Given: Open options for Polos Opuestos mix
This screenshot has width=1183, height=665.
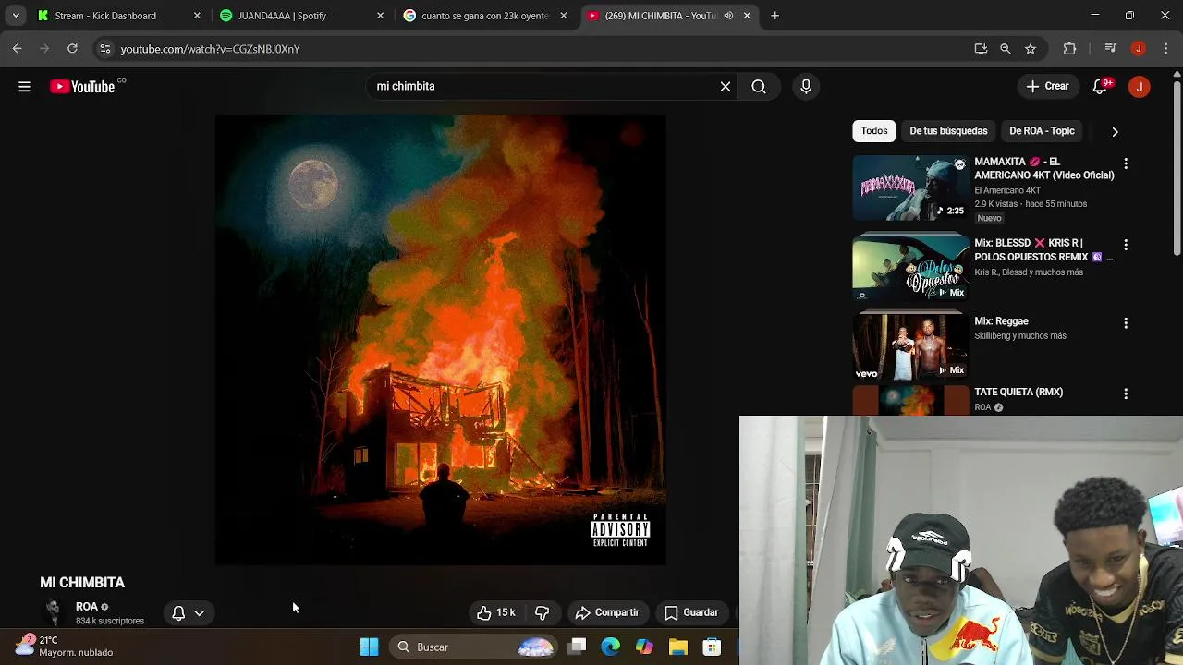Looking at the screenshot, I should (x=1126, y=245).
